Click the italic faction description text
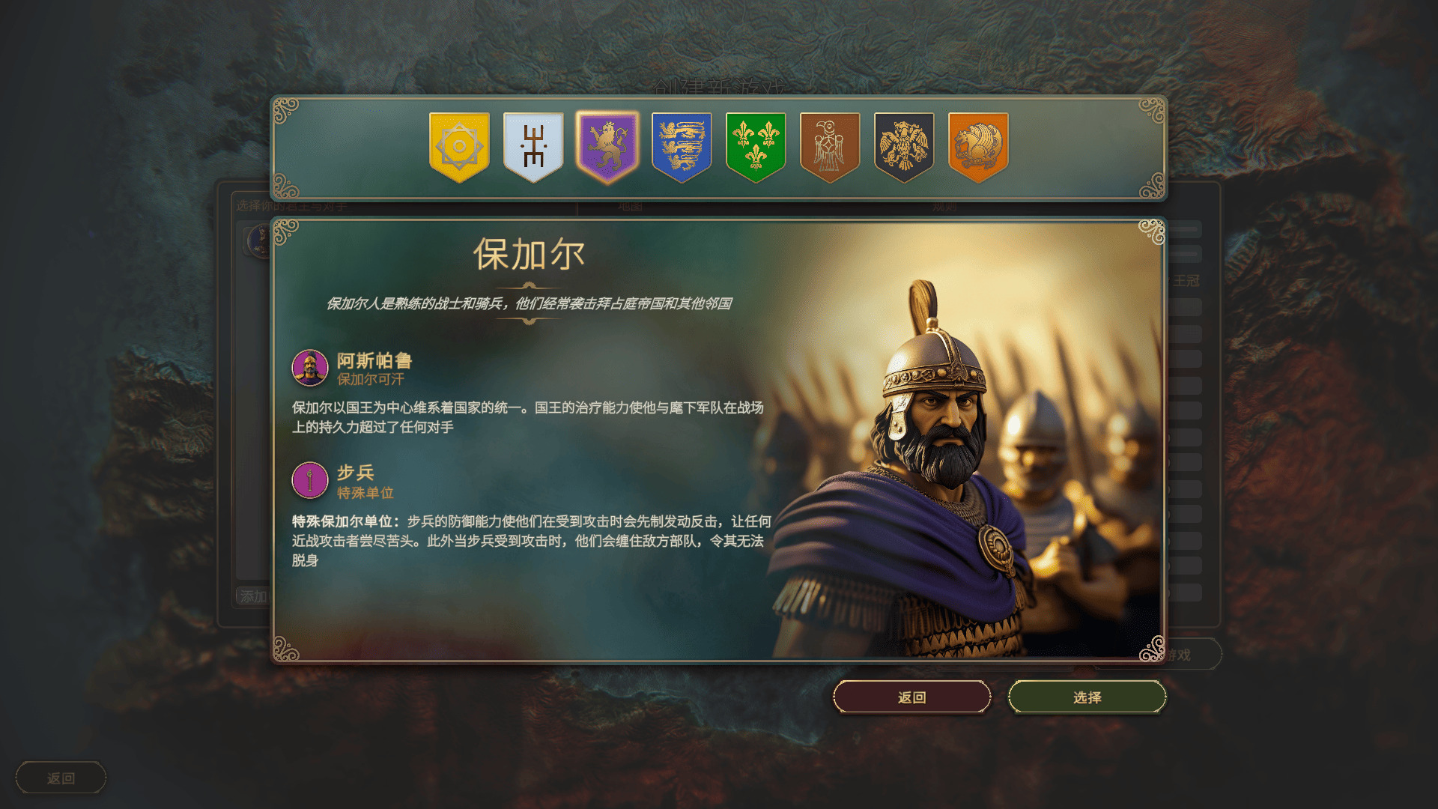 coord(529,303)
